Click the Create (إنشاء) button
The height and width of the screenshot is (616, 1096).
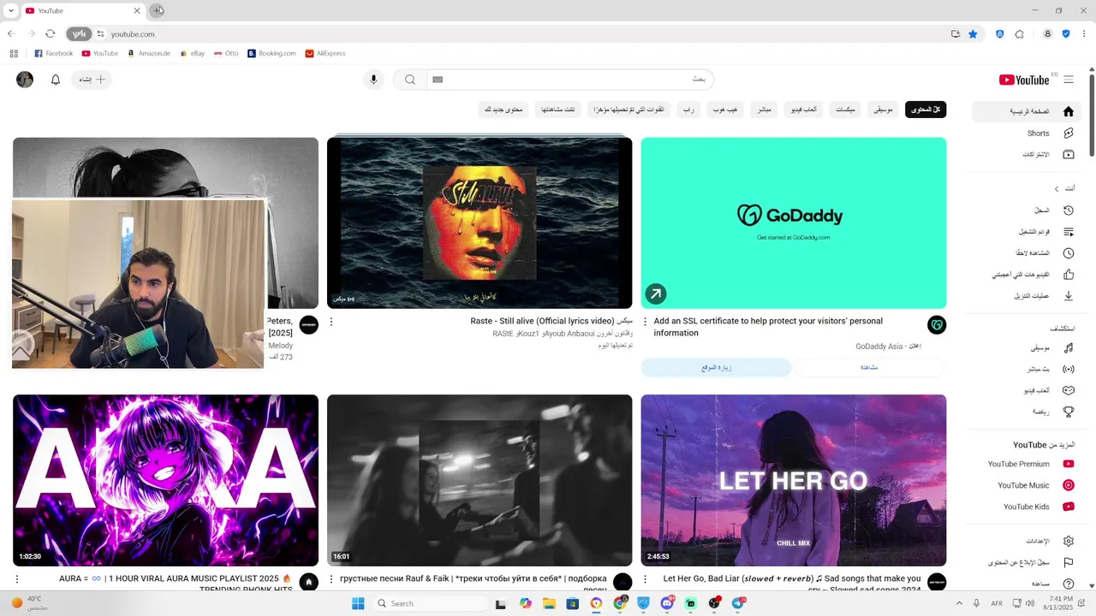92,80
